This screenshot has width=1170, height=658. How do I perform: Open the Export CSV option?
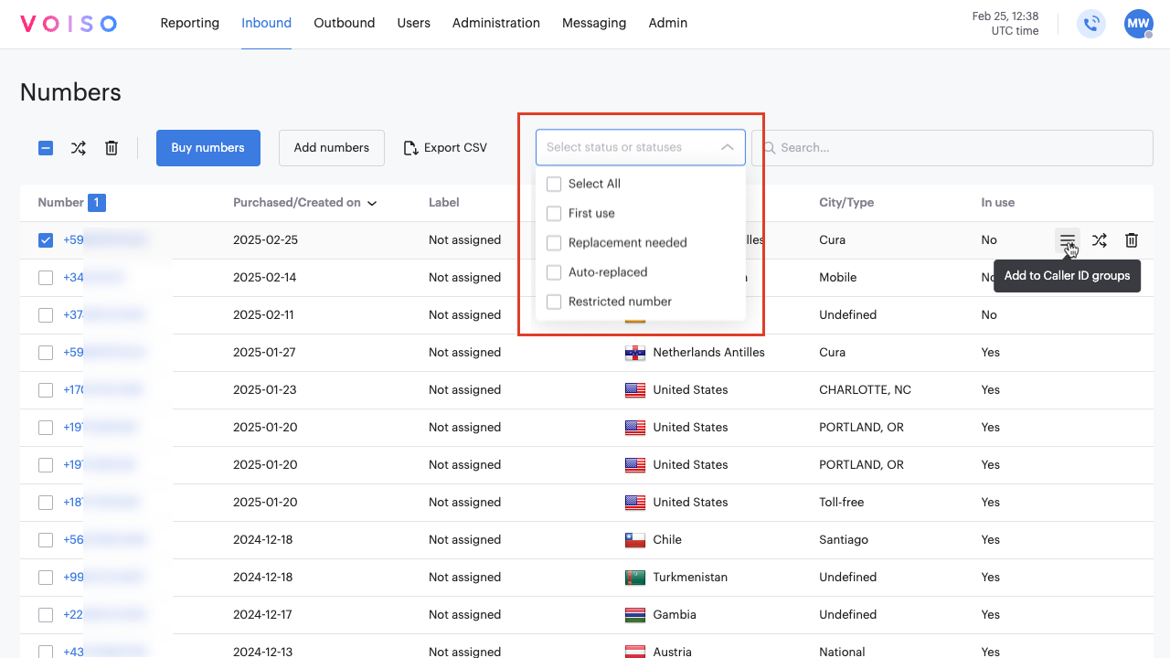[x=444, y=147]
